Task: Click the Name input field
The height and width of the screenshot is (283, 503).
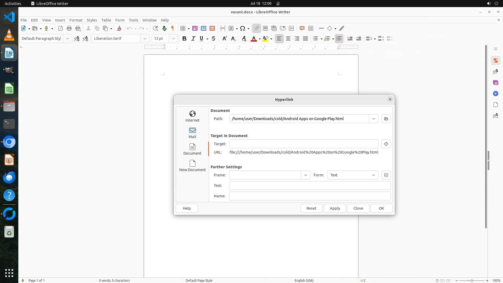Action: [x=310, y=196]
